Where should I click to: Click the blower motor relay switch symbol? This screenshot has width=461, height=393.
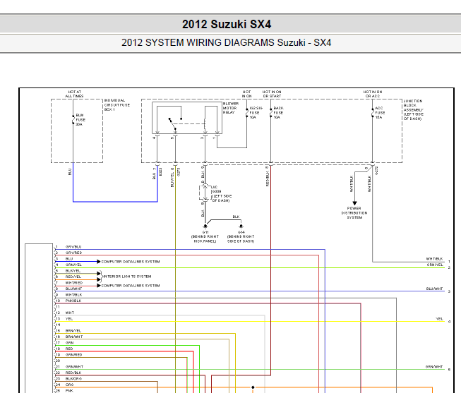pyautogui.click(x=175, y=123)
